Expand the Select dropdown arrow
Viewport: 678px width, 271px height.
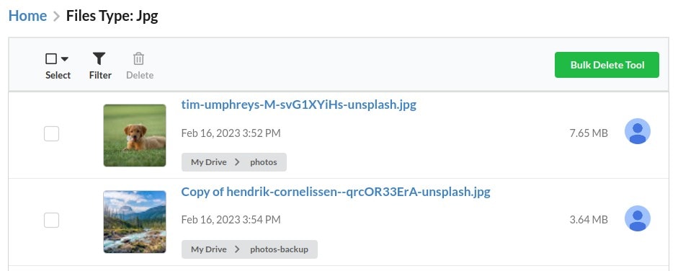tap(64, 59)
